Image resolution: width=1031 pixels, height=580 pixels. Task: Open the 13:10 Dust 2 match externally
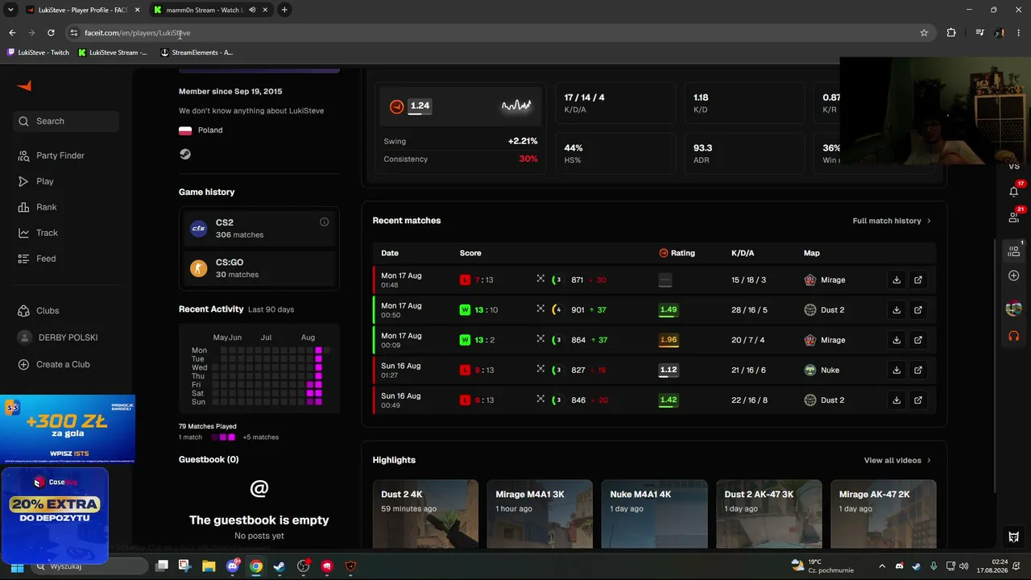pyautogui.click(x=918, y=310)
